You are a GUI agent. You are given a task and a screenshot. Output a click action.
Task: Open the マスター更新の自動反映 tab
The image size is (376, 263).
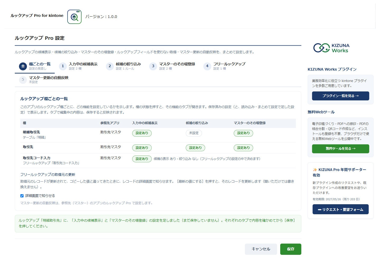44,80
